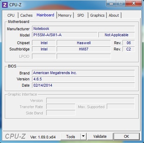Click the Southbridge label
The width and height of the screenshot is (144, 143).
(x=19, y=49)
